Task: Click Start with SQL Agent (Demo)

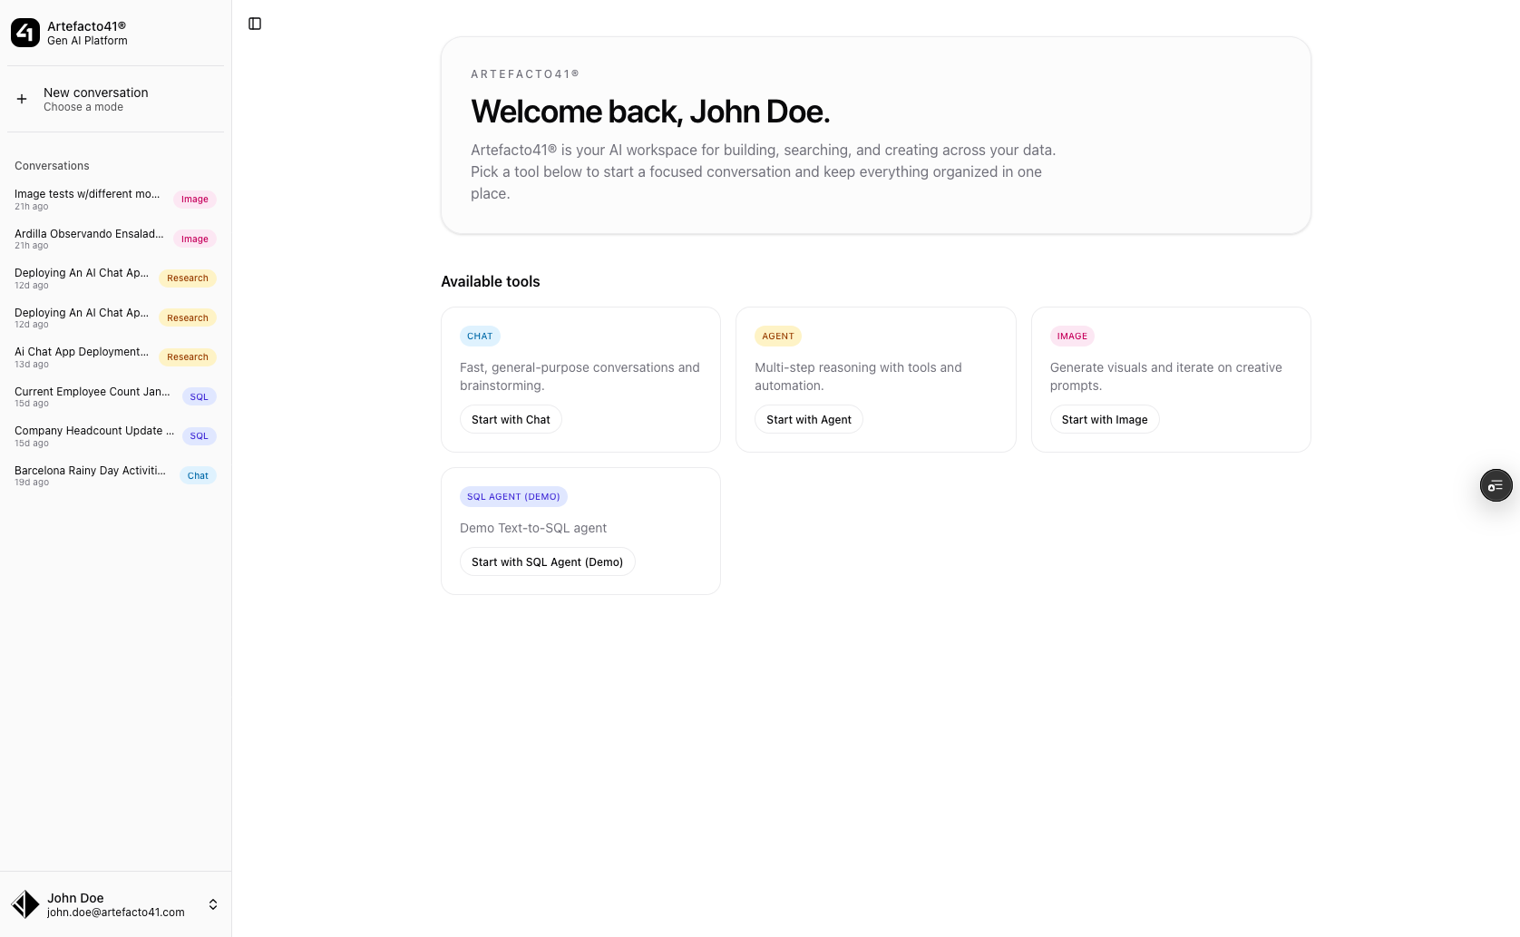Action: (x=547, y=561)
